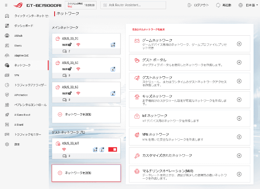This screenshot has height=189, width=260.
Task: Open the ASUS_00_5G network card
Action: click(86, 68)
